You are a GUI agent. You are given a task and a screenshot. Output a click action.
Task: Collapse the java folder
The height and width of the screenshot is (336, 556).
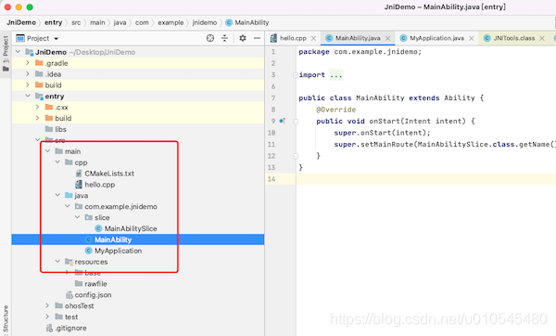click(57, 195)
